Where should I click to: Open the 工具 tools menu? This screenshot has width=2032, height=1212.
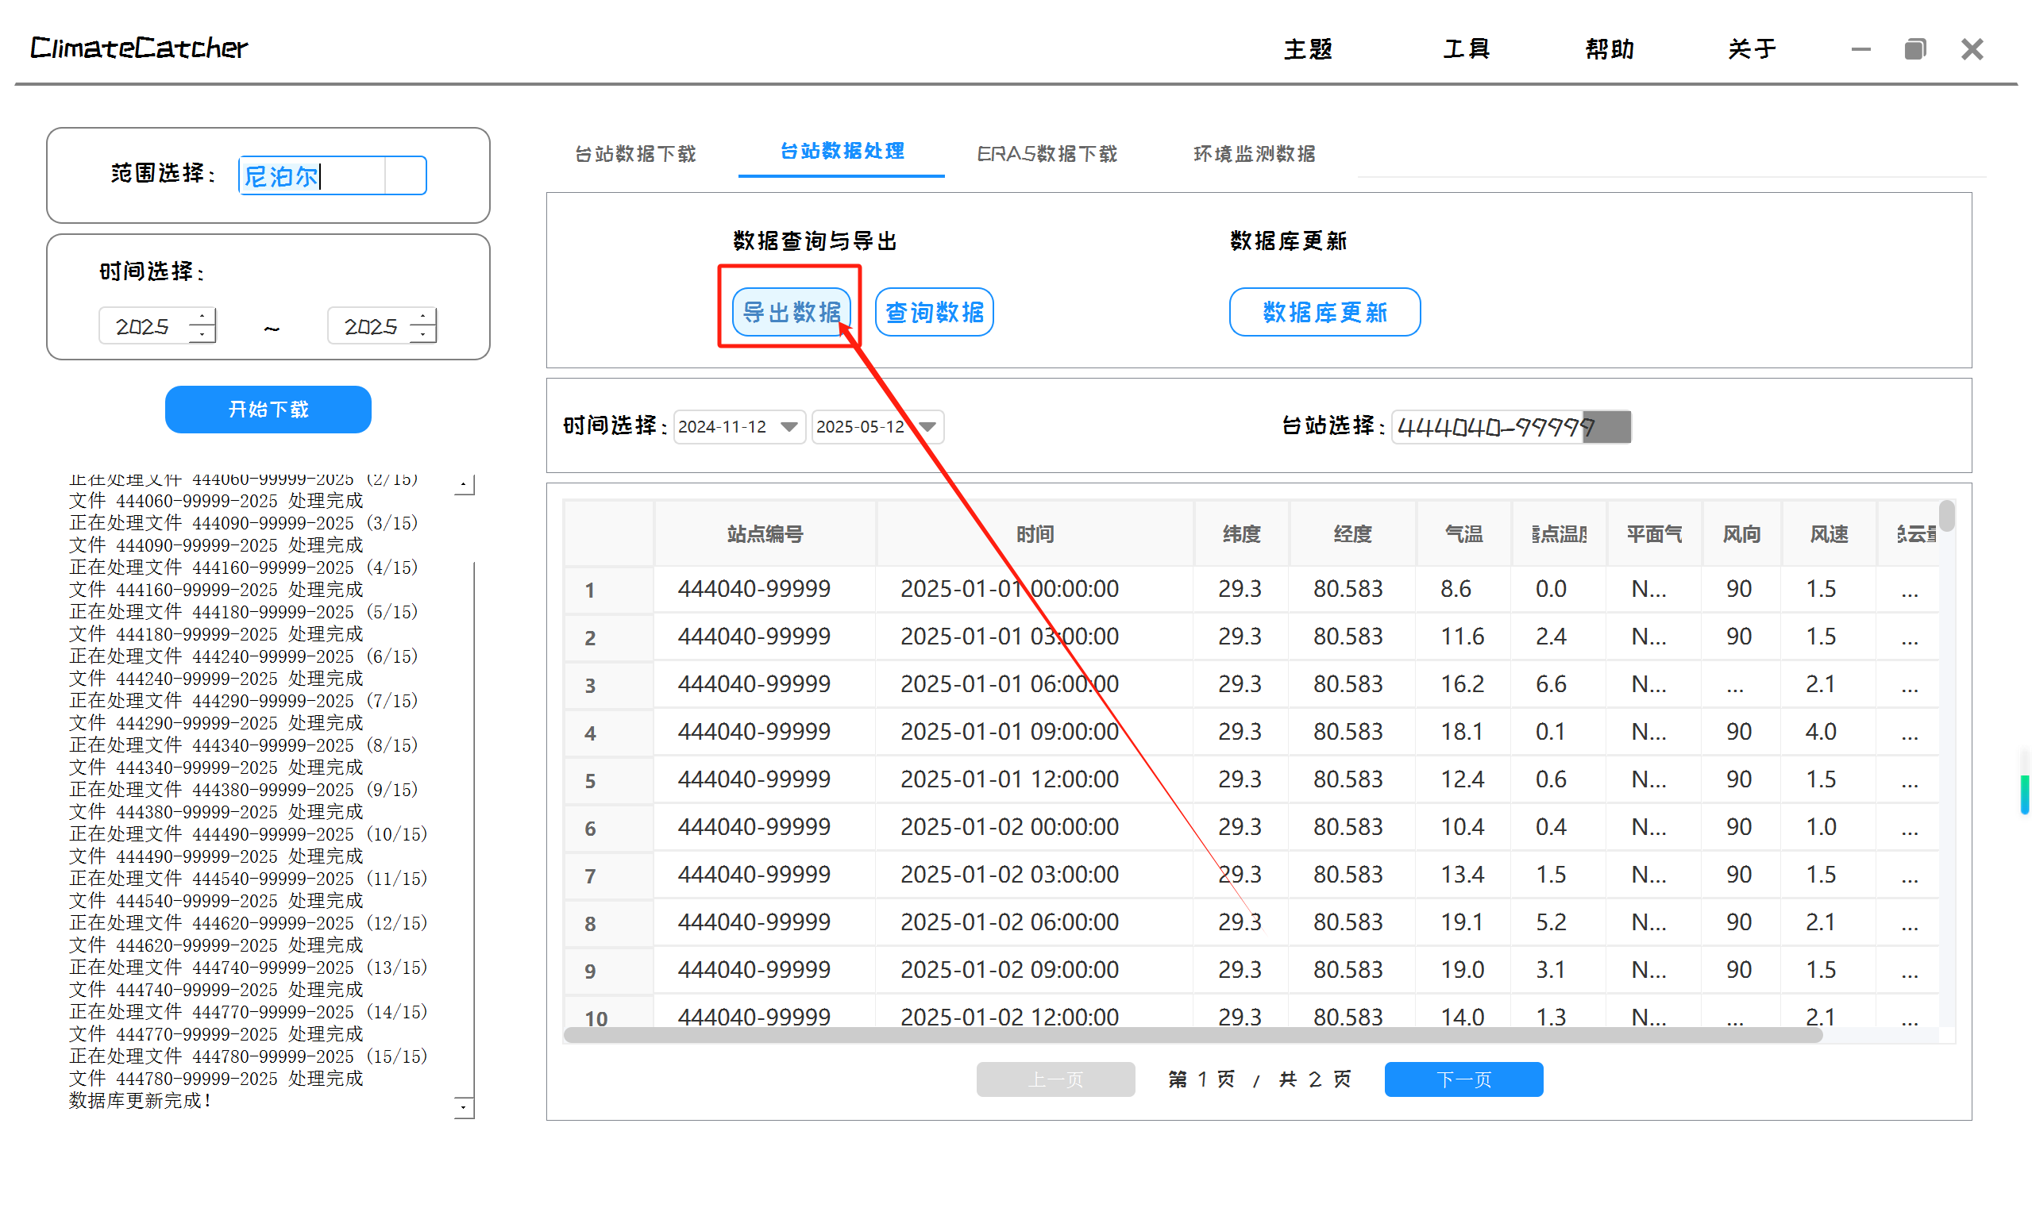[x=1466, y=49]
